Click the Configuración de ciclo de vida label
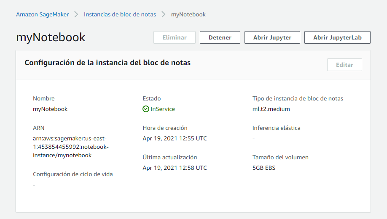The width and height of the screenshot is (387, 219). [73, 174]
